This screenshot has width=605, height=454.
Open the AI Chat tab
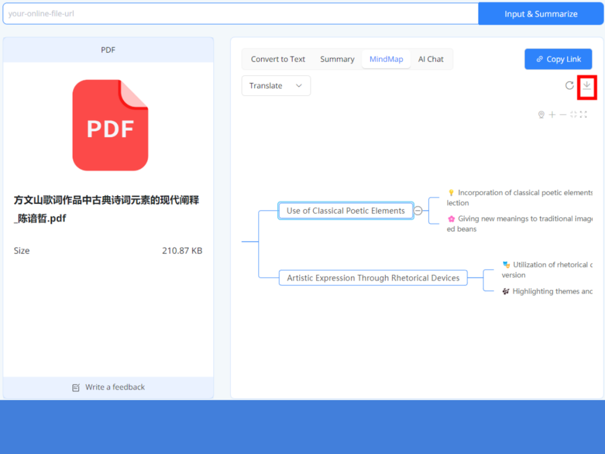[x=431, y=59]
